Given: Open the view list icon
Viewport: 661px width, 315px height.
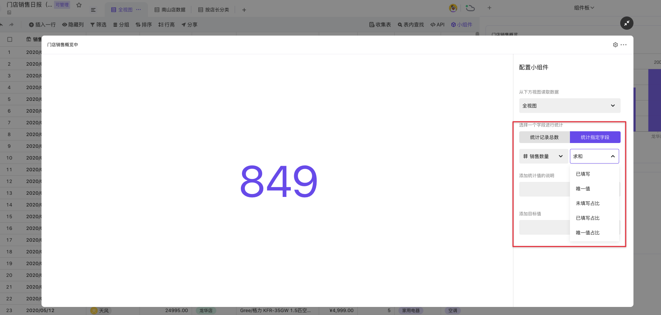Looking at the screenshot, I should tap(93, 10).
